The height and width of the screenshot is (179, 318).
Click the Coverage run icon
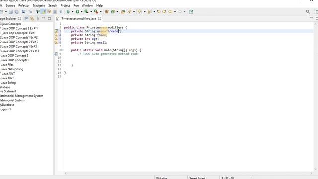pos(87,12)
